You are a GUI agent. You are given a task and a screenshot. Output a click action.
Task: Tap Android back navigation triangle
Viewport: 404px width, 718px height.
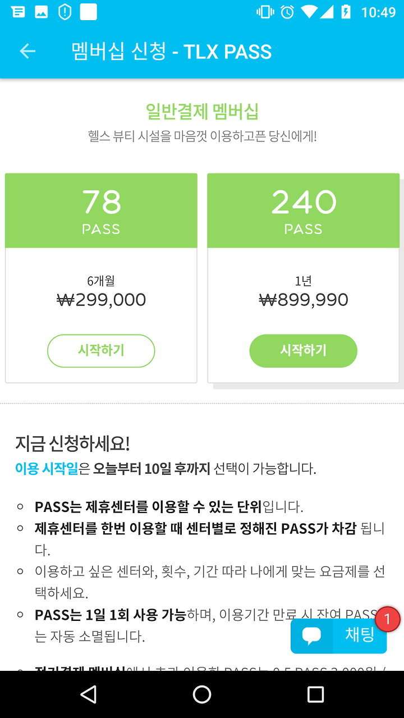(88, 694)
